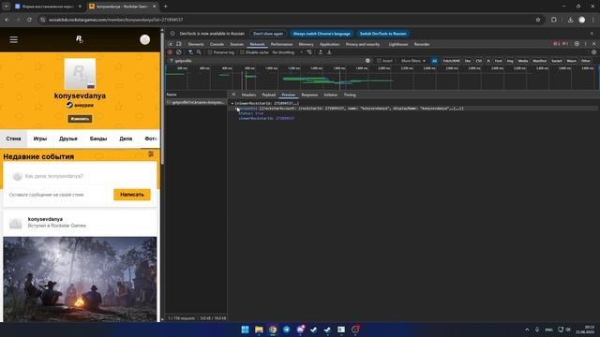Click the network filter input field
The image size is (600, 337).
268,61
